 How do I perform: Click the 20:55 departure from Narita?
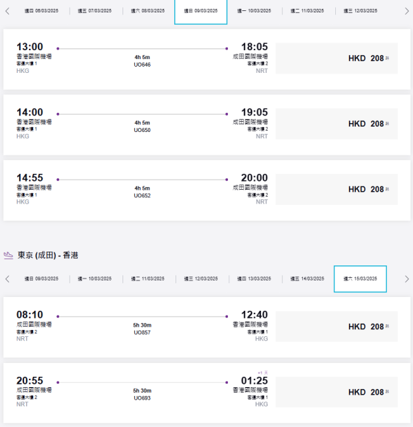30,380
